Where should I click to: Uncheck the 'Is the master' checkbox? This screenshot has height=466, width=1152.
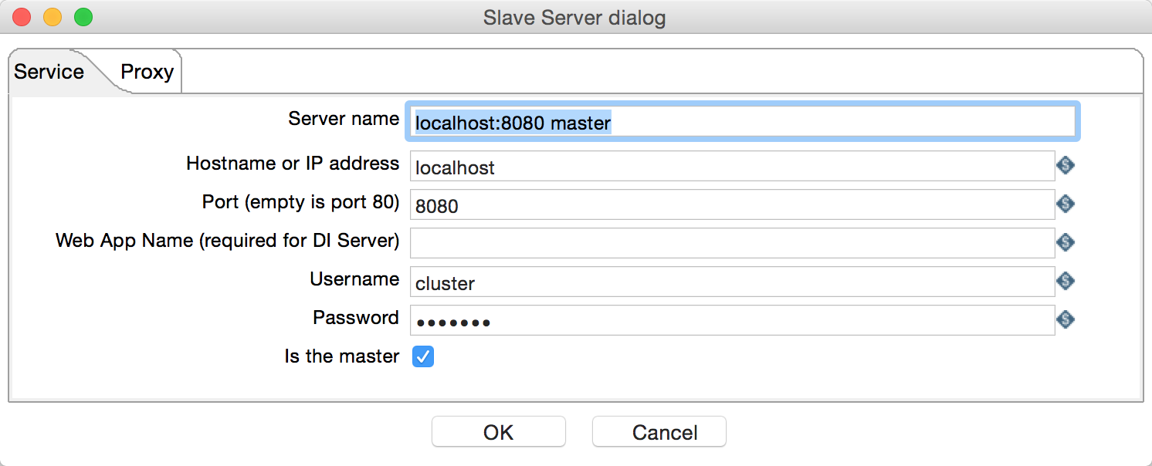point(423,356)
